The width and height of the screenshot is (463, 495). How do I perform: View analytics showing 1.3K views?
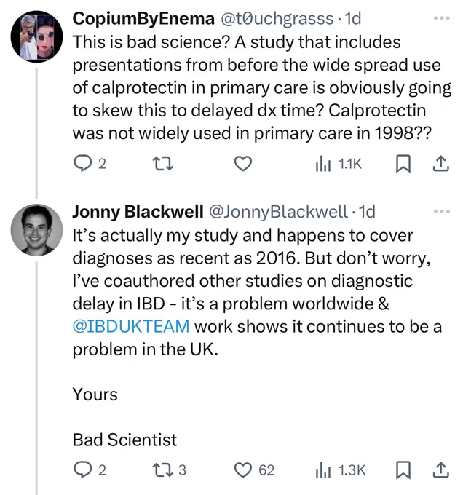click(340, 470)
